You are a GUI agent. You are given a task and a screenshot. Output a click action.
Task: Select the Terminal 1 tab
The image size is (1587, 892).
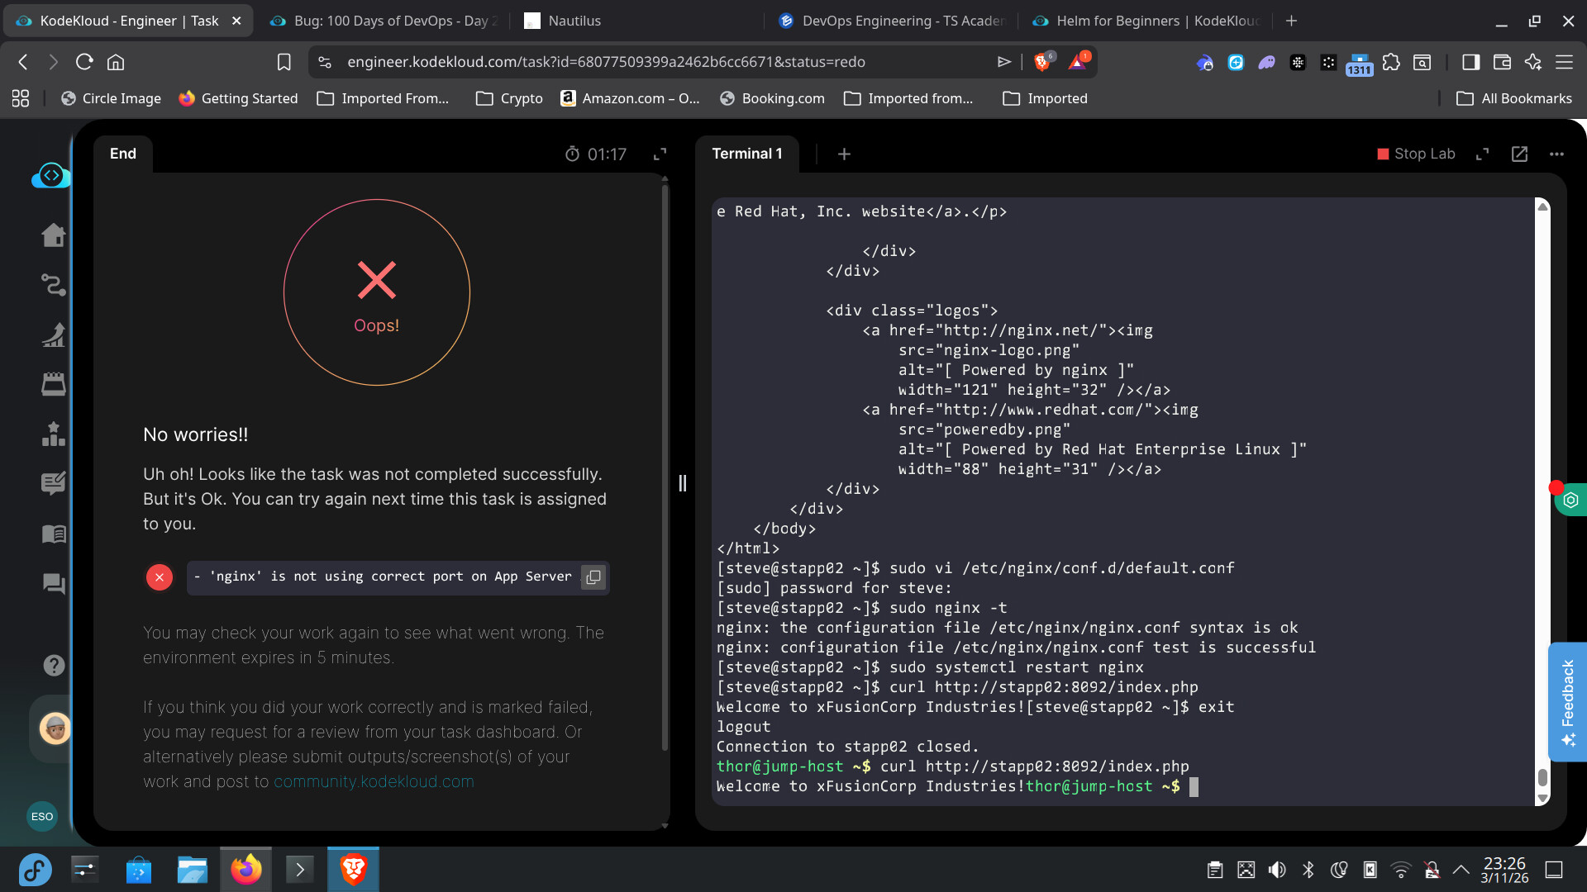click(x=746, y=154)
